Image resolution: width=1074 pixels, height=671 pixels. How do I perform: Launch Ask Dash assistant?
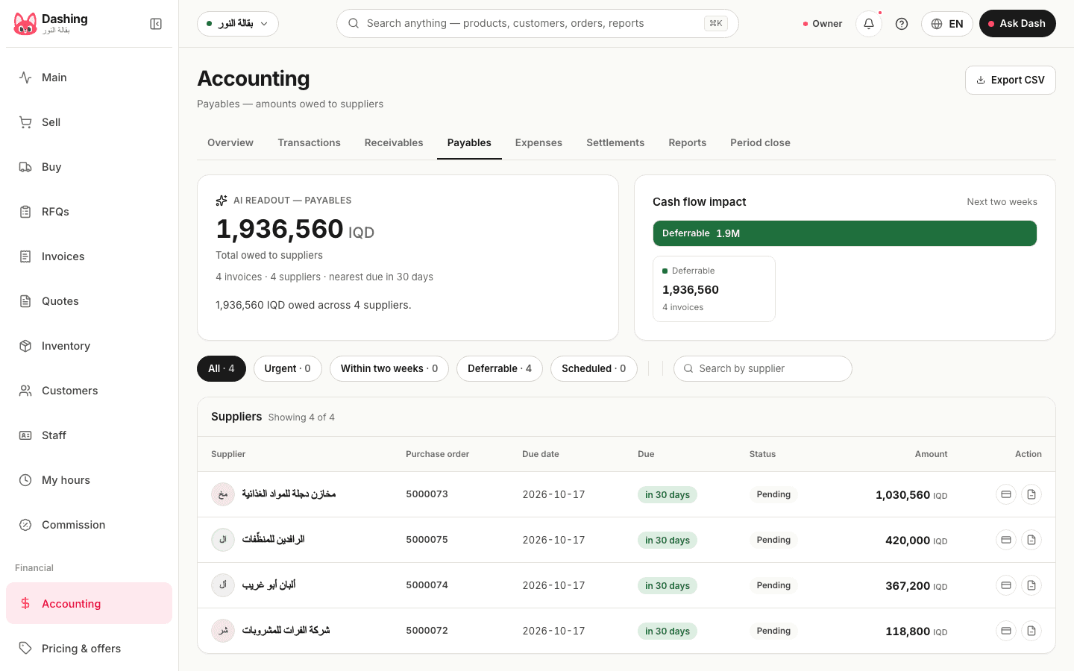click(1017, 24)
